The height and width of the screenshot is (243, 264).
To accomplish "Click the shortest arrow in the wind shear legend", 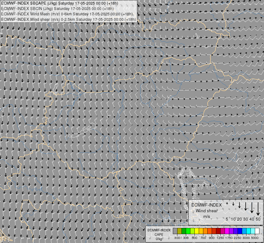I will point(227,203).
